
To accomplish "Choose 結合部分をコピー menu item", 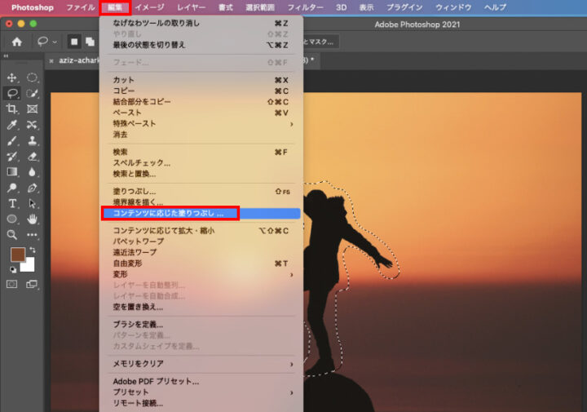I will click(x=201, y=102).
